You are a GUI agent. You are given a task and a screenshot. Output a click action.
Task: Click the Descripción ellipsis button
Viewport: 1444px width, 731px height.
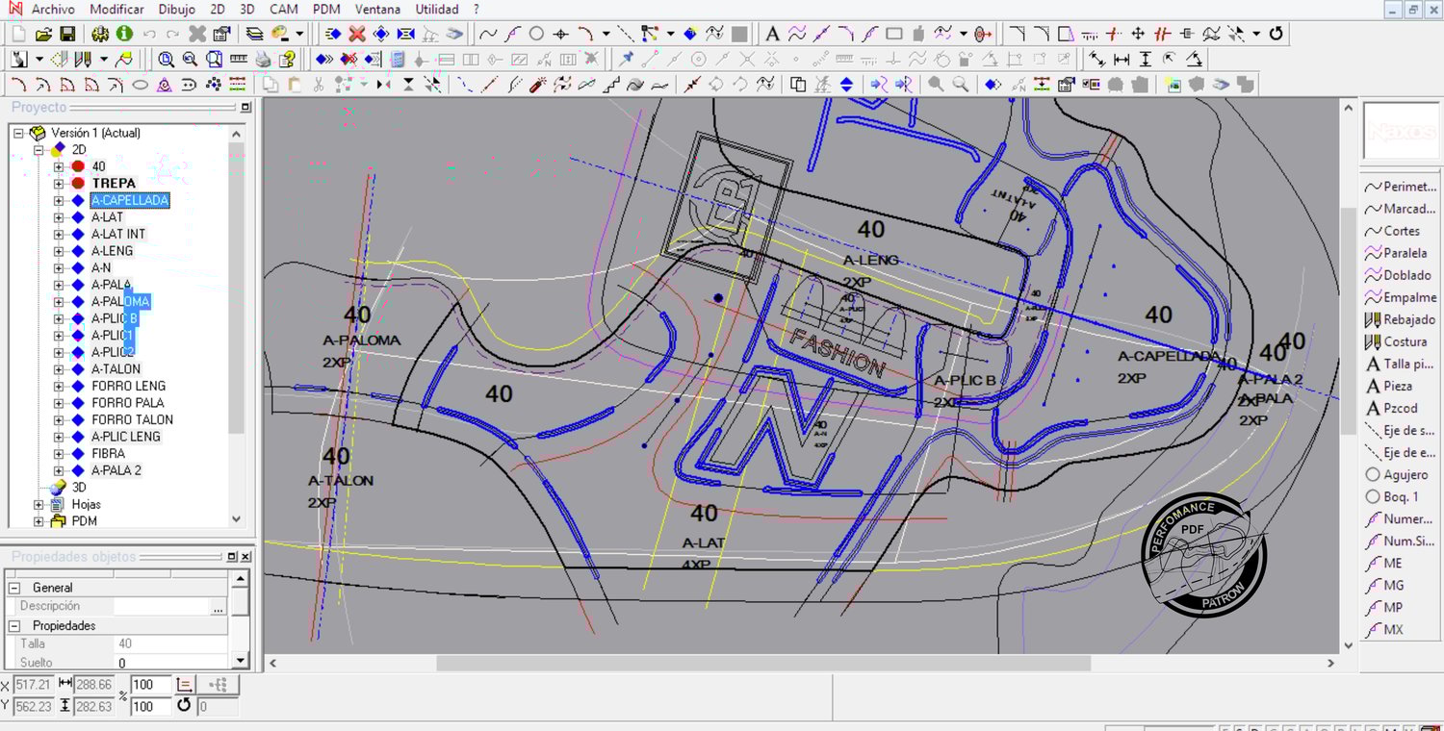point(219,607)
